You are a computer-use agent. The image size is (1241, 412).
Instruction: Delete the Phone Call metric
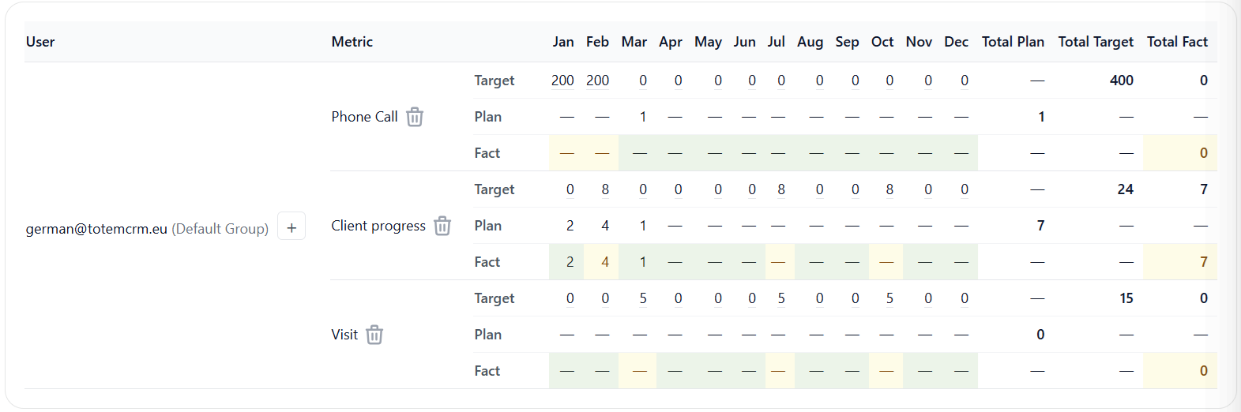[415, 117]
